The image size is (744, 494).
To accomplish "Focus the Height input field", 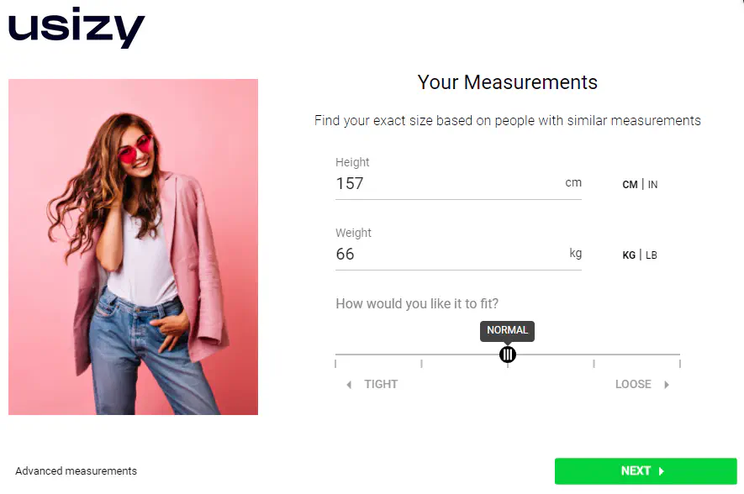I will [x=446, y=183].
